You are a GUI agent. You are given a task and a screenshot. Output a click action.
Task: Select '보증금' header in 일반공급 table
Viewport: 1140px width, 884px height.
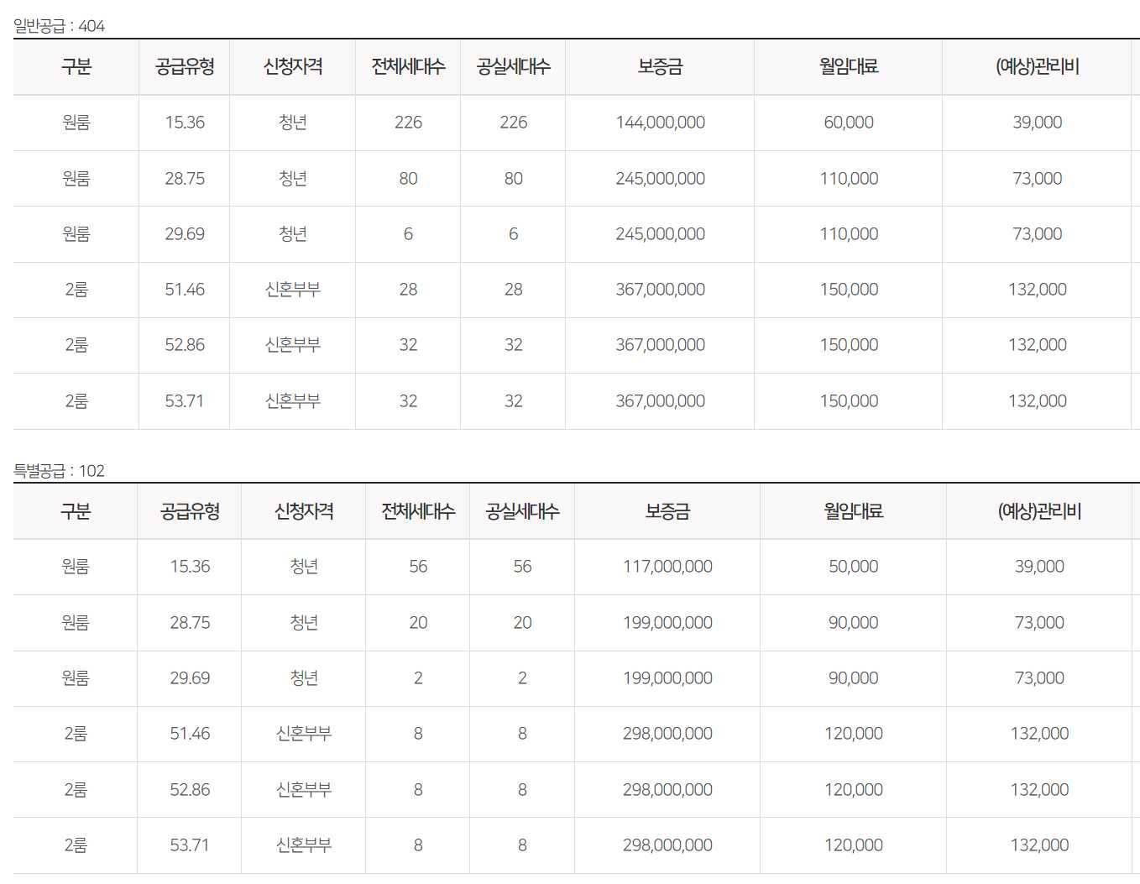pos(660,66)
